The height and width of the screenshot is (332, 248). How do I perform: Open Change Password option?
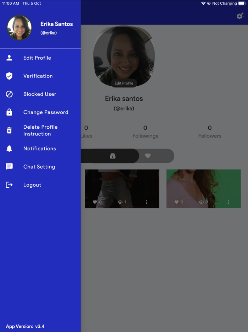40,112
